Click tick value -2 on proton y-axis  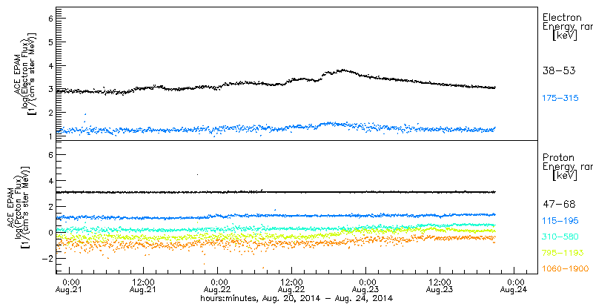click(x=46, y=259)
